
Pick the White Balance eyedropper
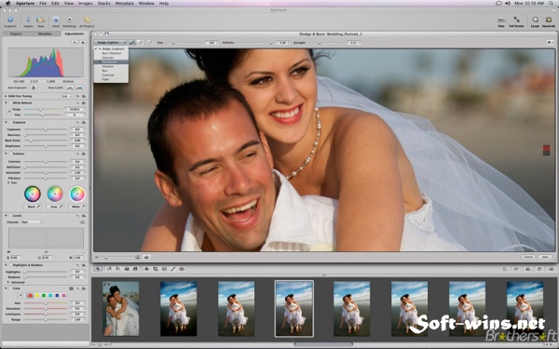(8, 113)
